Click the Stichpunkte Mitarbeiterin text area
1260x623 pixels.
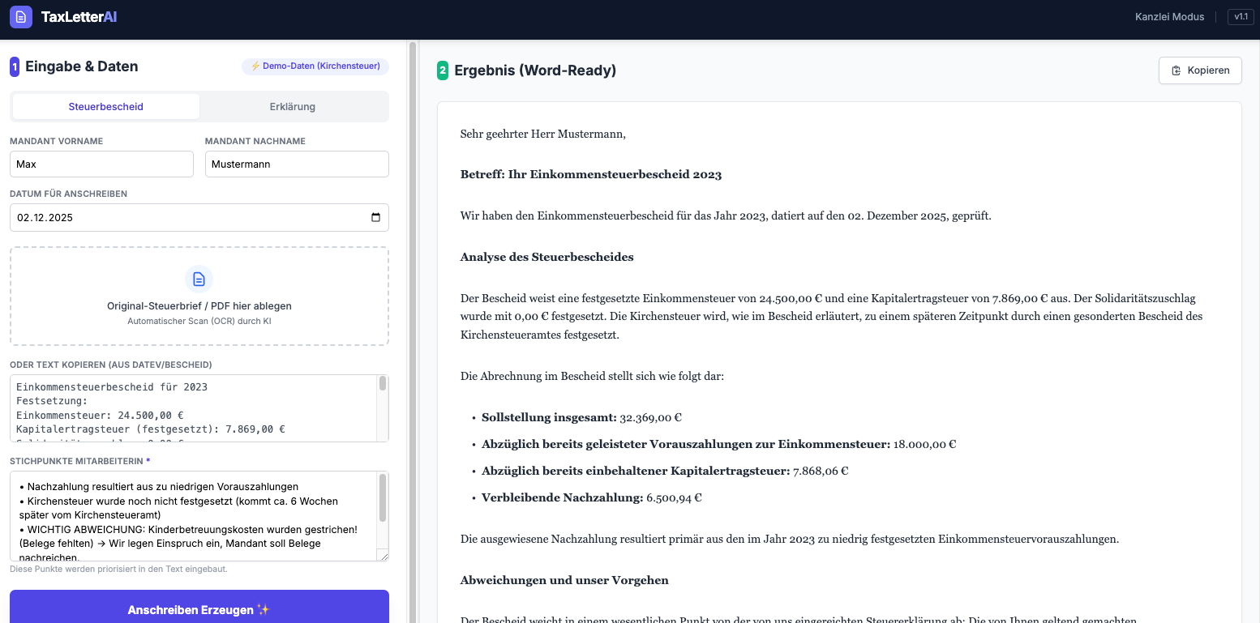(195, 514)
